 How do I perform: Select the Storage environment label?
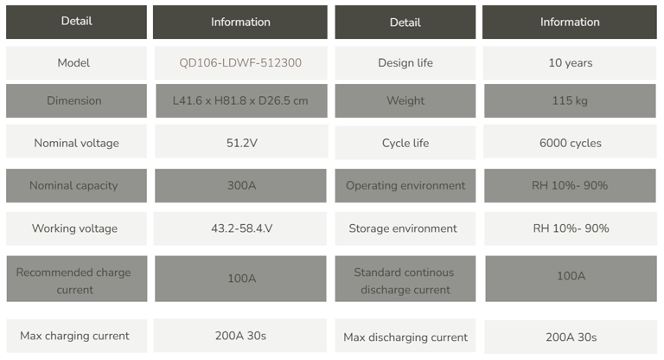(x=403, y=228)
